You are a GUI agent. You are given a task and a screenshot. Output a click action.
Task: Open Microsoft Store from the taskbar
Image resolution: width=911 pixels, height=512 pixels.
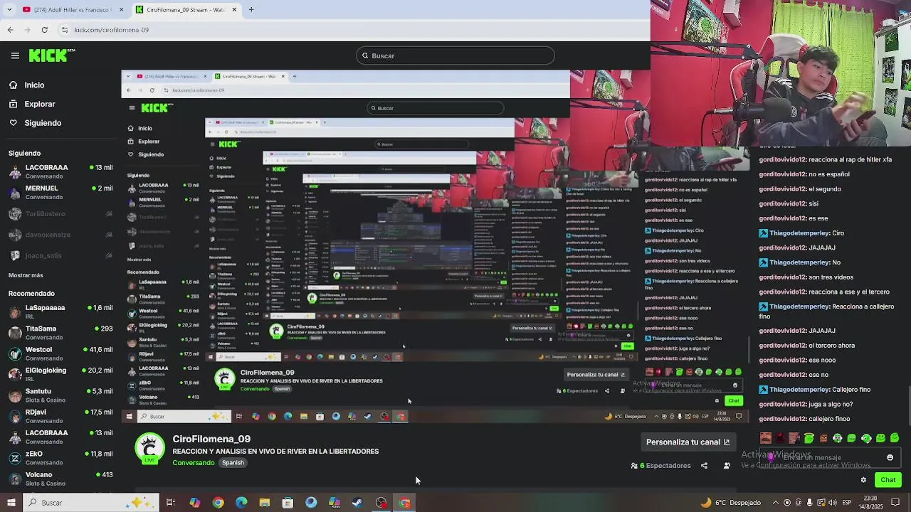(288, 503)
